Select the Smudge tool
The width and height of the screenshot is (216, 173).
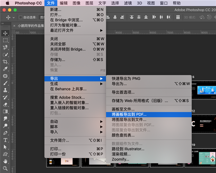point(5,119)
